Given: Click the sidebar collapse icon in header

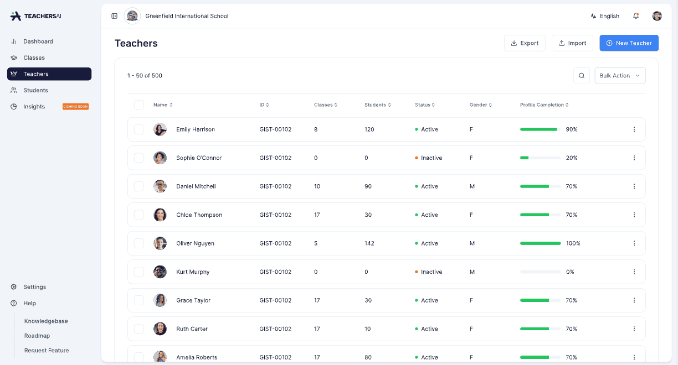Looking at the screenshot, I should pyautogui.click(x=114, y=16).
